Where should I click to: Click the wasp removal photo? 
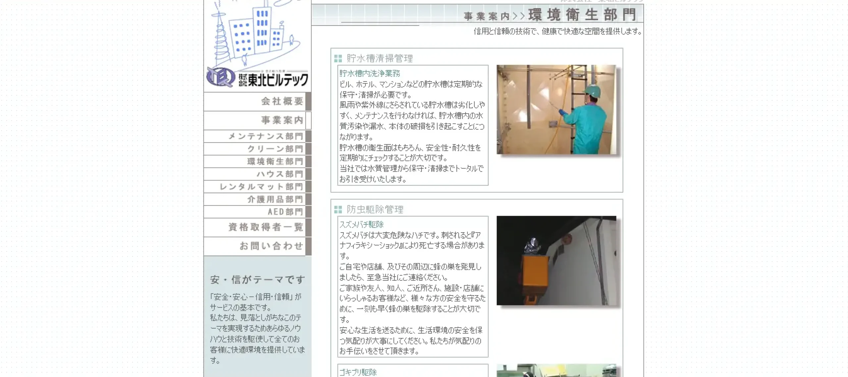(x=556, y=260)
